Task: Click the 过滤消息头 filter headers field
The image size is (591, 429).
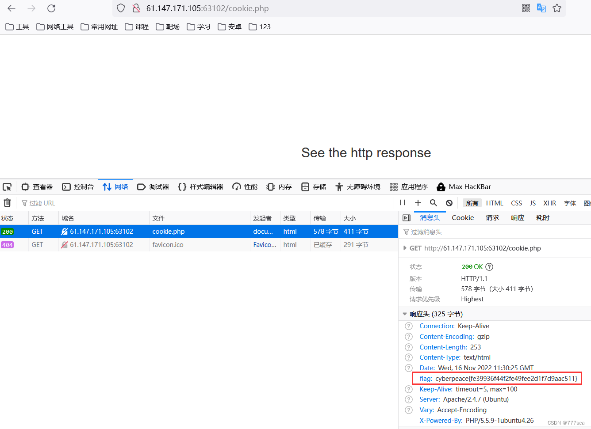Action: pyautogui.click(x=495, y=232)
